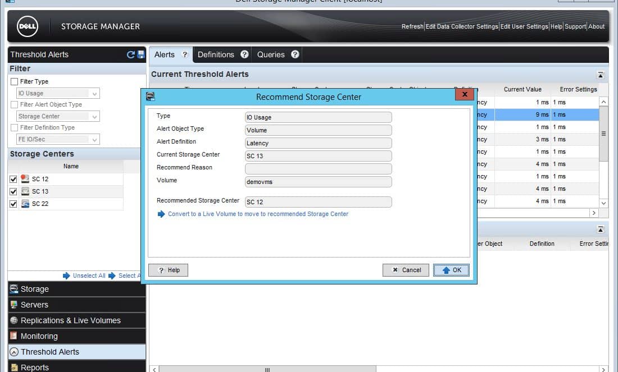Image resolution: width=618 pixels, height=372 pixels.
Task: Close the Recommend Storage Center dialog
Action: point(465,94)
